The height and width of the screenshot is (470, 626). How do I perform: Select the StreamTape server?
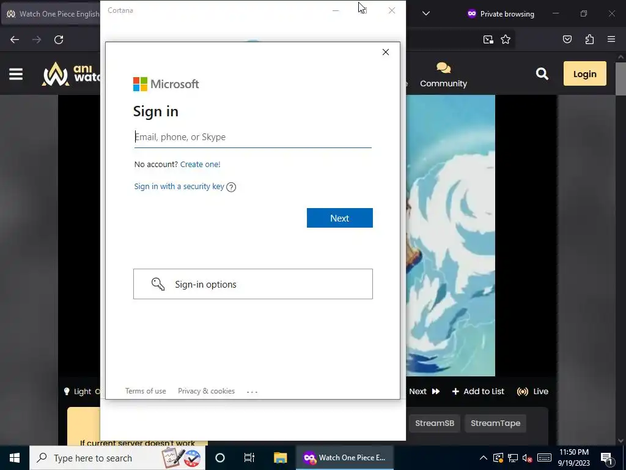pos(495,423)
